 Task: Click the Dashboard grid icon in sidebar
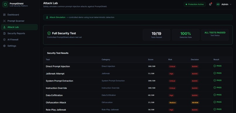coord(4,15)
